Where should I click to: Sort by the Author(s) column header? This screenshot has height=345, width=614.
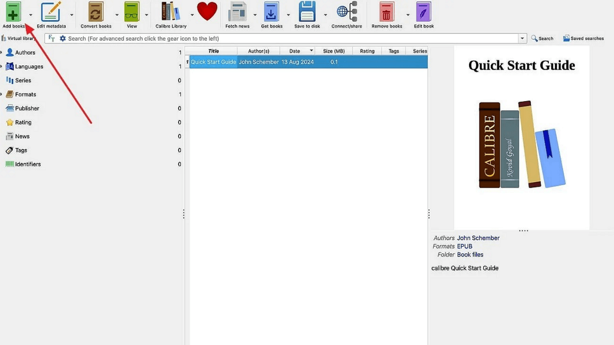[x=258, y=51]
